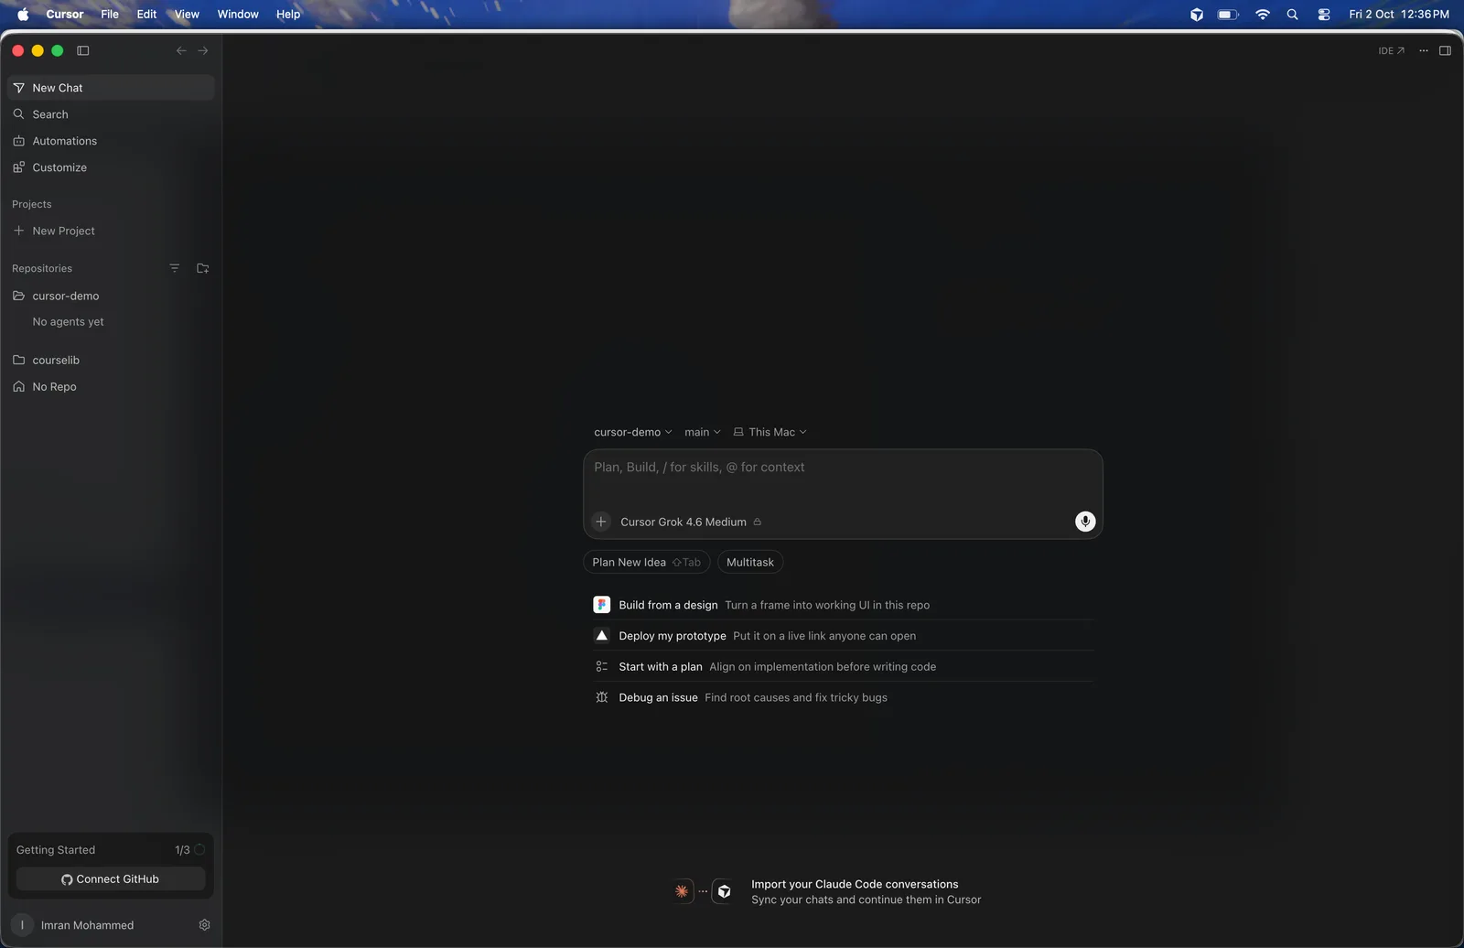Choose the Build from a design suggestion

click(843, 605)
